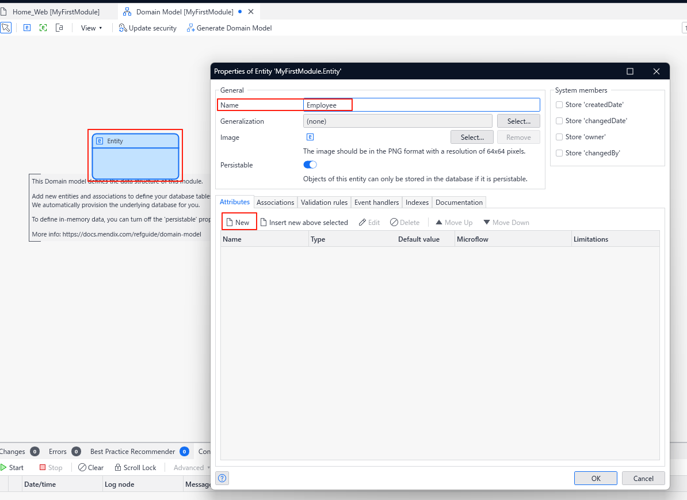Enable Store 'owner' checkbox
The height and width of the screenshot is (500, 687).
(559, 137)
